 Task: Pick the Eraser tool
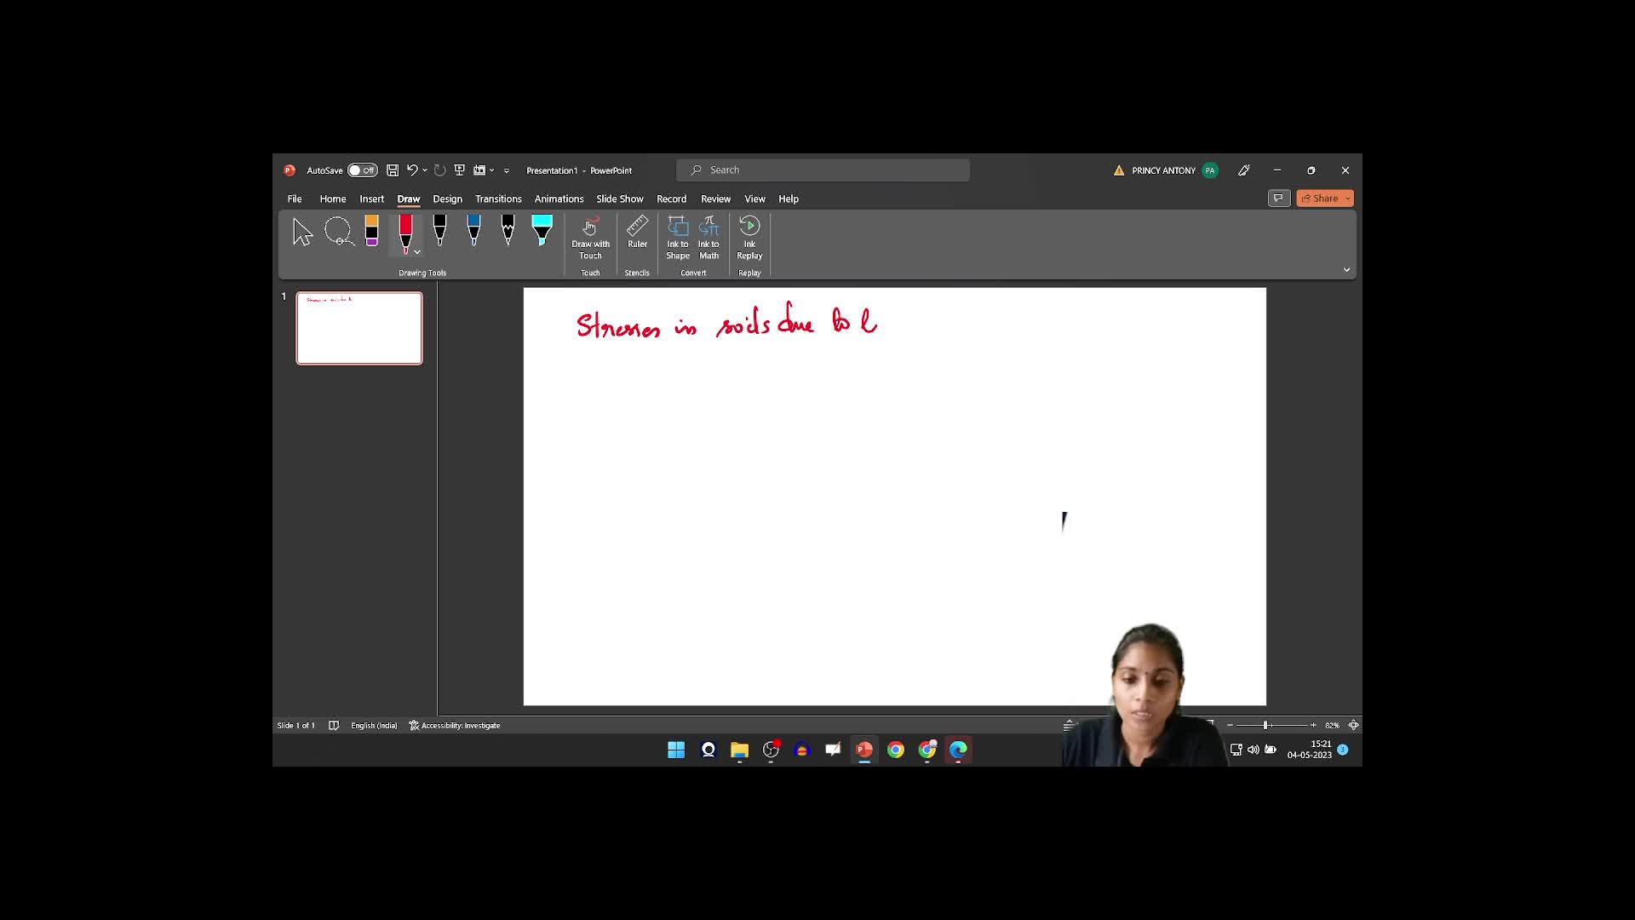click(372, 231)
